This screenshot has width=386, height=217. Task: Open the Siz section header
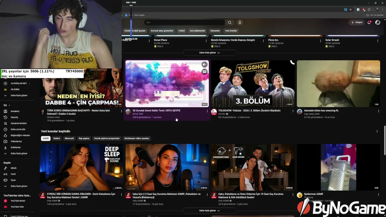point(7,105)
